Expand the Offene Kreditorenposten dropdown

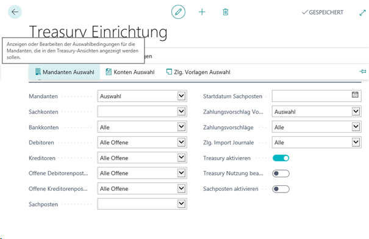(181, 188)
